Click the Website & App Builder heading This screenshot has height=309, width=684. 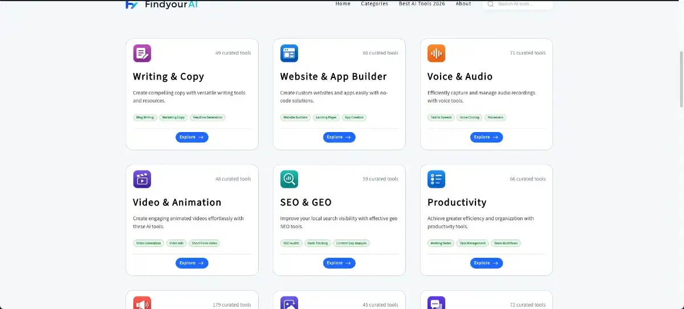point(333,77)
